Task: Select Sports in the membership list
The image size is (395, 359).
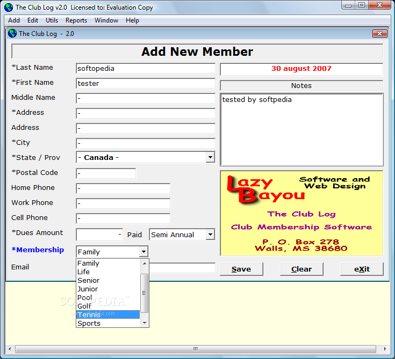Action: point(108,323)
